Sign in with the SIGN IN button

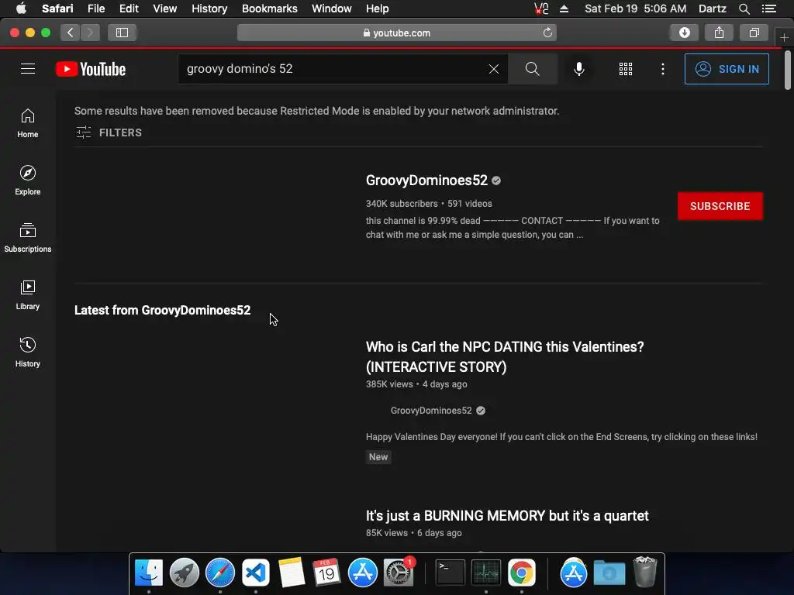click(x=727, y=69)
